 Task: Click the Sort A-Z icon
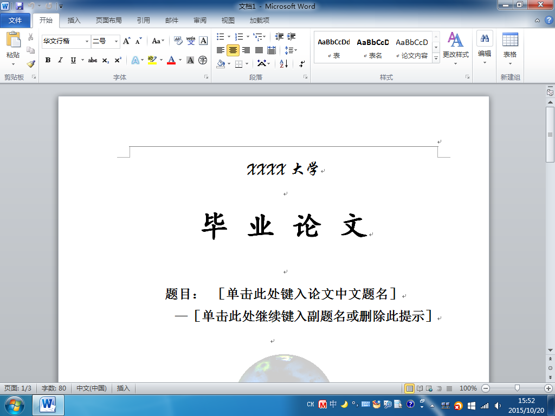tap(284, 64)
